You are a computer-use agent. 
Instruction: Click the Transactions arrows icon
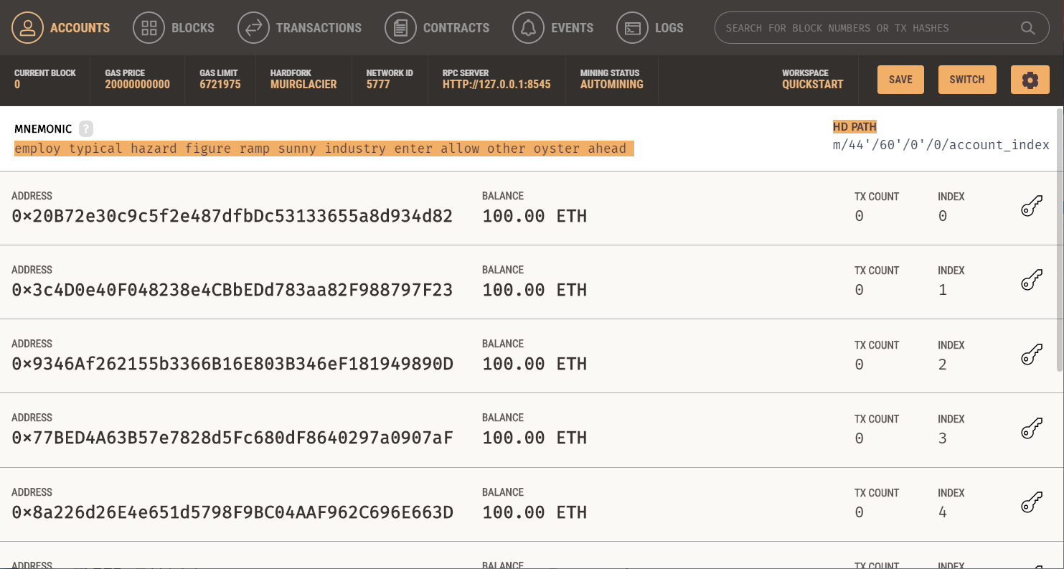click(253, 28)
